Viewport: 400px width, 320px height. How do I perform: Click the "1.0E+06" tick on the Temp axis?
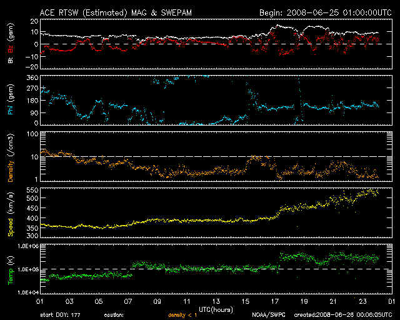pyautogui.click(x=28, y=246)
